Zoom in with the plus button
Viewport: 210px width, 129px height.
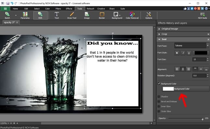[x=14, y=123]
